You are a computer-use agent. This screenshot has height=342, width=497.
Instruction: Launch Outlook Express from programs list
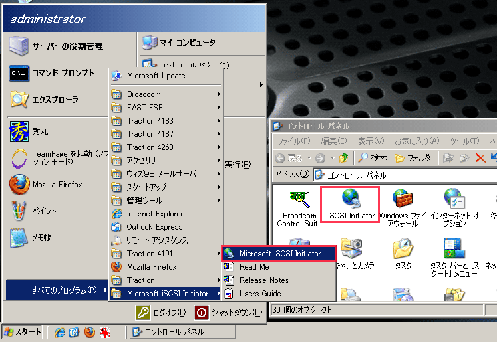click(x=166, y=227)
